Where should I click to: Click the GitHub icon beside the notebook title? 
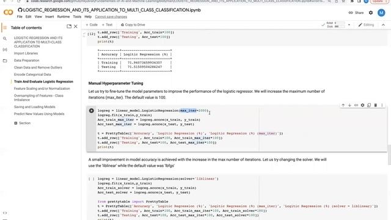[20, 10]
